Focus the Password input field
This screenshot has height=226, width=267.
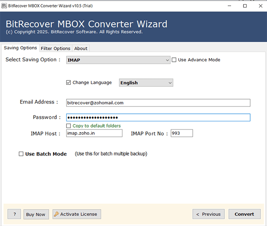coord(158,118)
